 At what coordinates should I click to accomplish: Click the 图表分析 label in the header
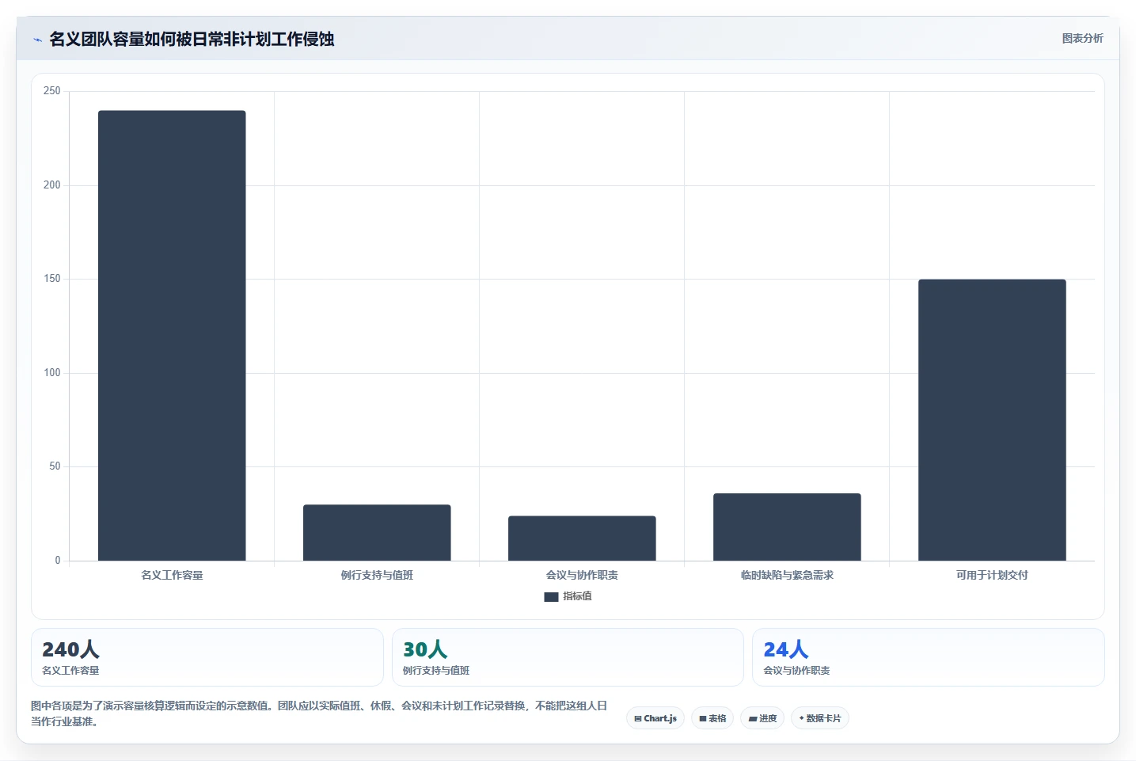point(1082,38)
